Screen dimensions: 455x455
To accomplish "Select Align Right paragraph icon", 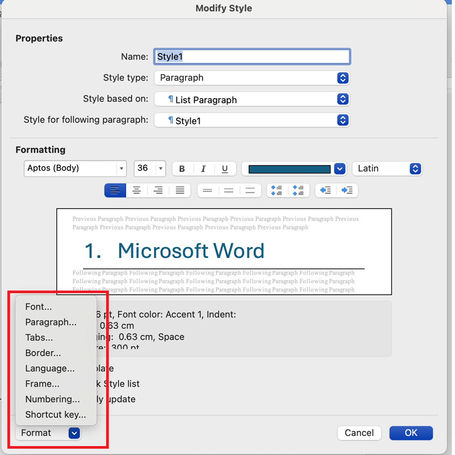I will point(158,190).
